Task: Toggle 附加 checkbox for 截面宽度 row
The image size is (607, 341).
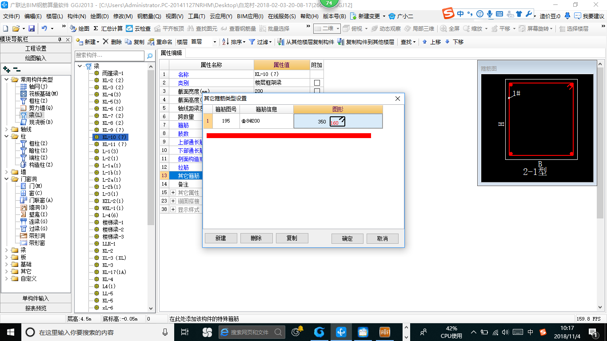Action: tap(317, 91)
